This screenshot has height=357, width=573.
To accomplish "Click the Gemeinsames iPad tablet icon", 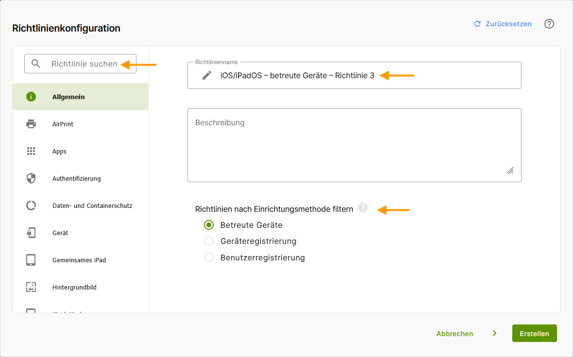I will pyautogui.click(x=31, y=260).
